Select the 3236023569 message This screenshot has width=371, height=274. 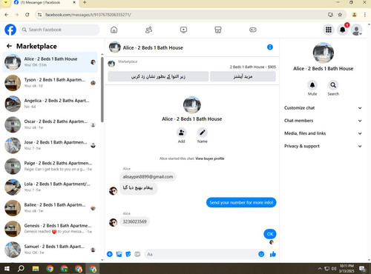pyautogui.click(x=135, y=221)
